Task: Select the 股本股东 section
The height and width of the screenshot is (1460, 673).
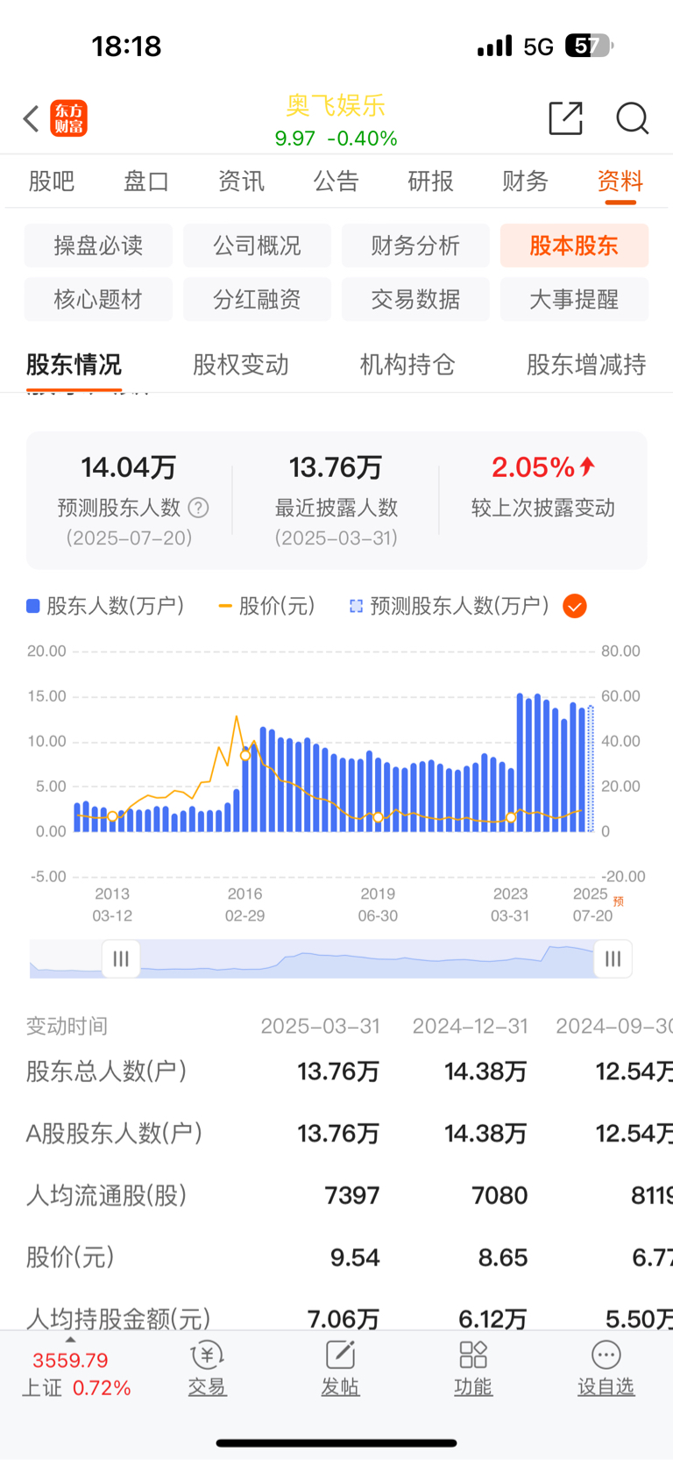Action: [x=574, y=246]
